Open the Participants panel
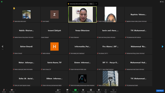 (x=58, y=90)
